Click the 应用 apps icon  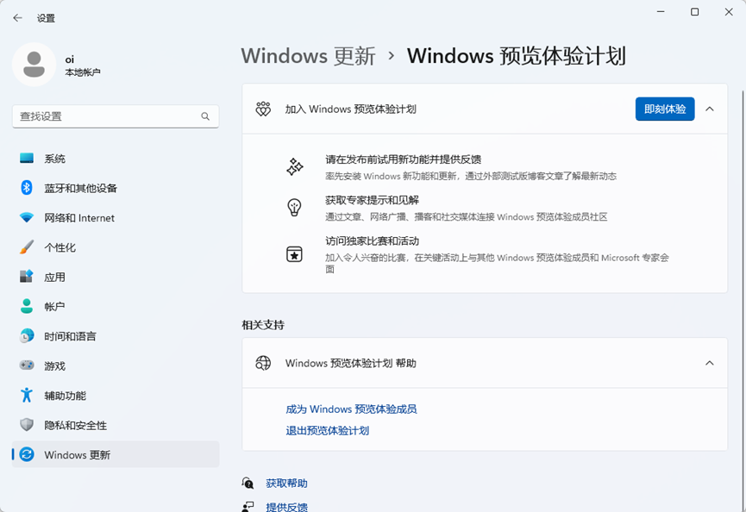(x=27, y=277)
